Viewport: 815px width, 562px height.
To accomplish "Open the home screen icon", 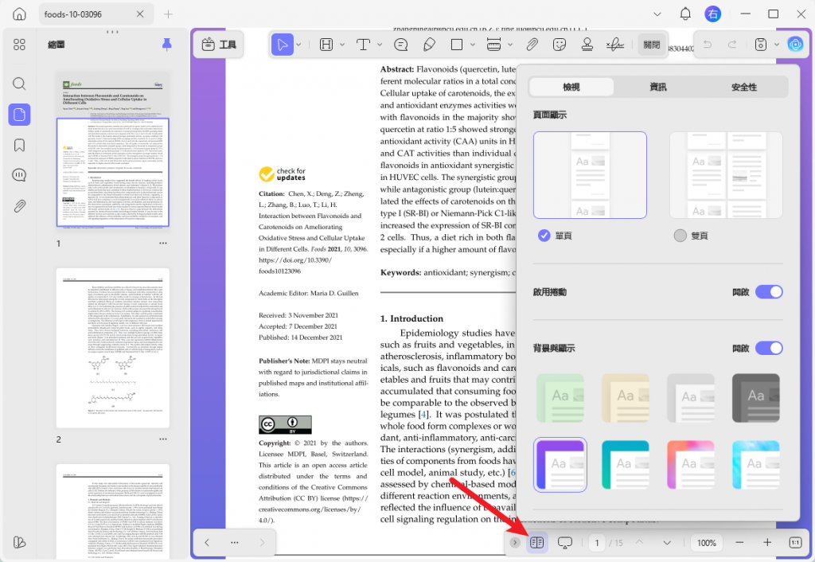I will tap(19, 14).
